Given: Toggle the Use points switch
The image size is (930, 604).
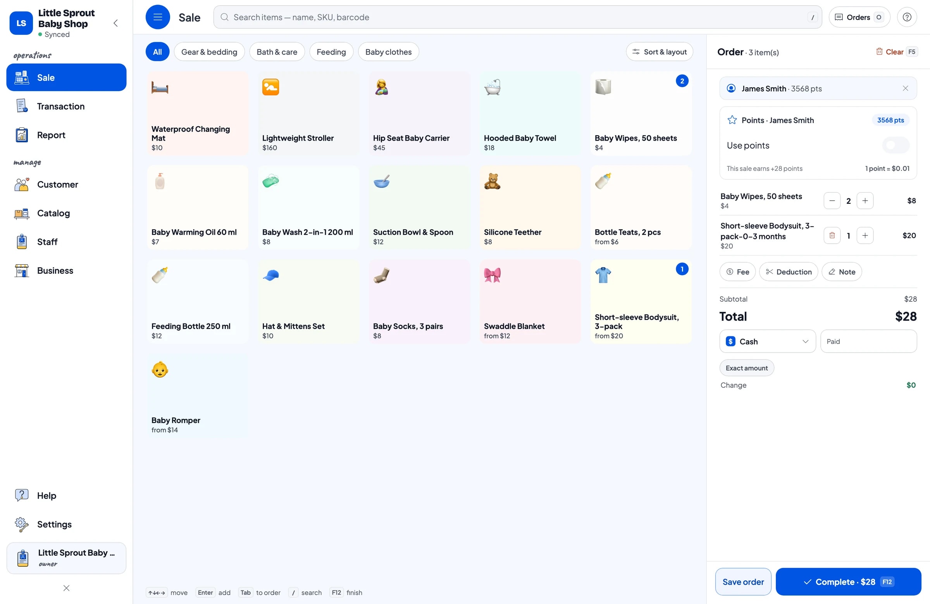Looking at the screenshot, I should (x=895, y=145).
